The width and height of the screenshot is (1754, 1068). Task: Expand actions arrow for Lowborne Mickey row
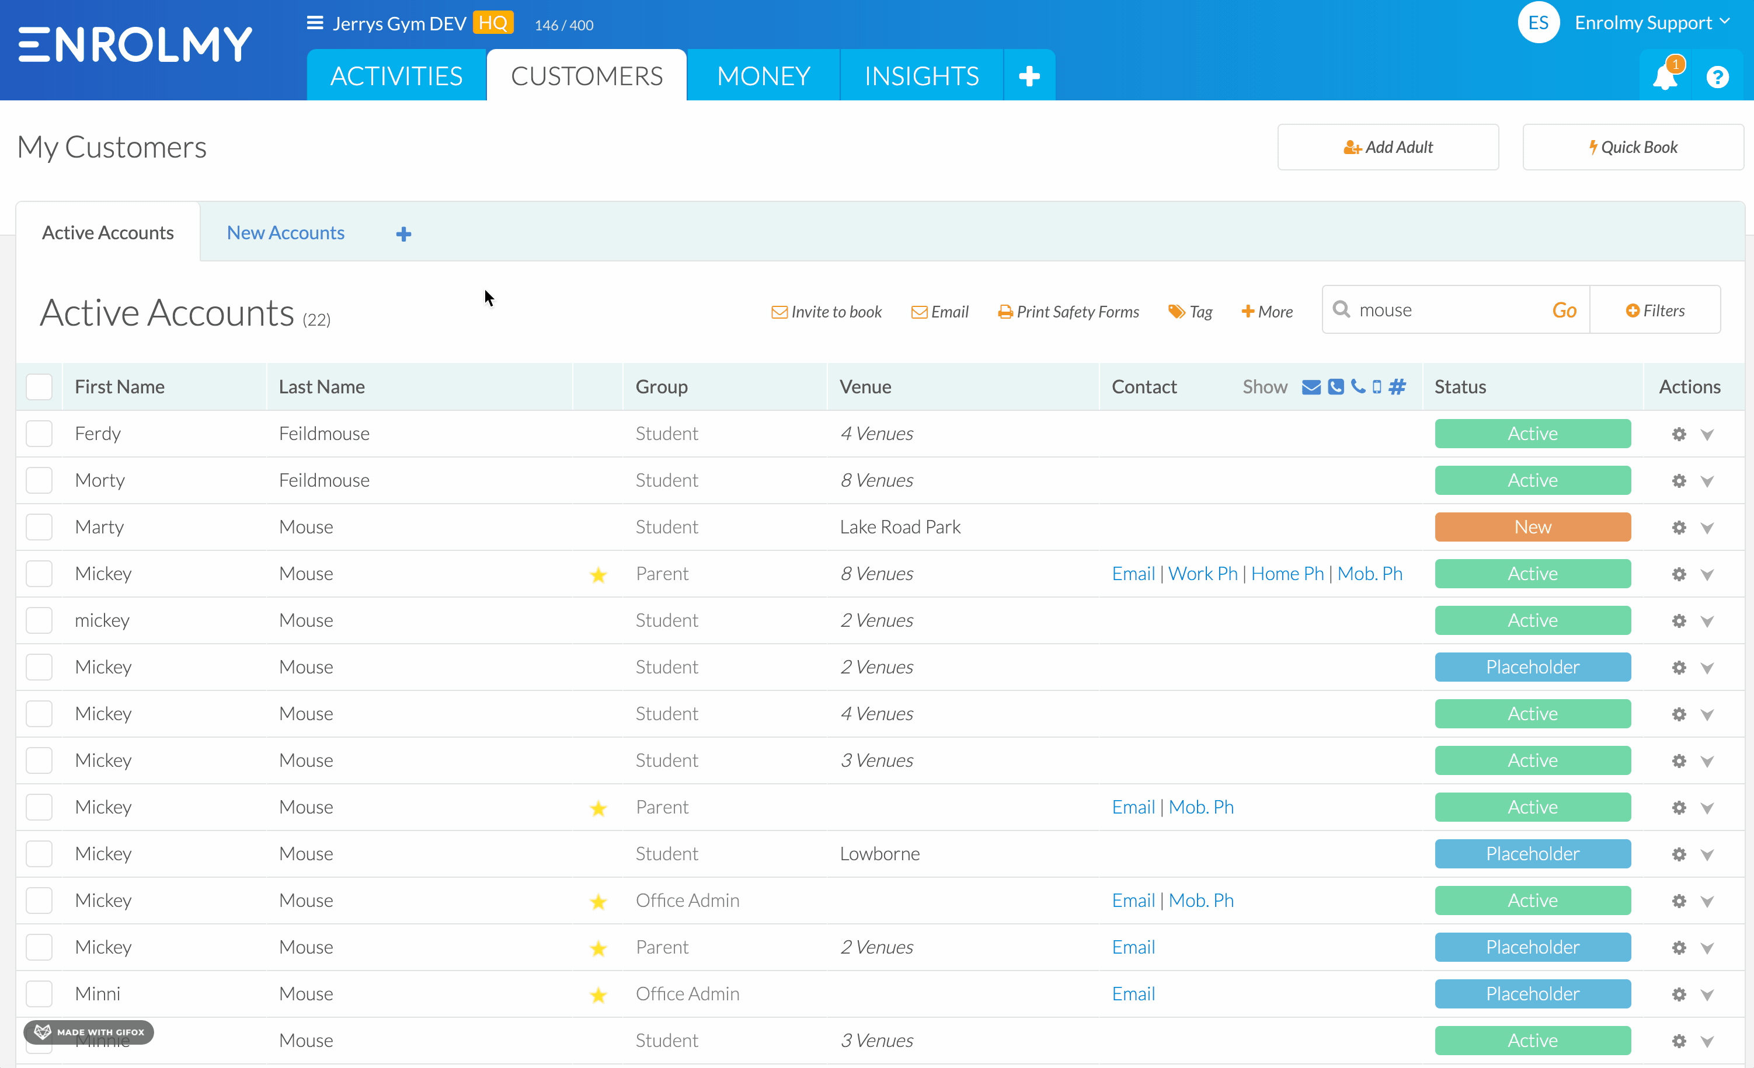click(x=1707, y=854)
